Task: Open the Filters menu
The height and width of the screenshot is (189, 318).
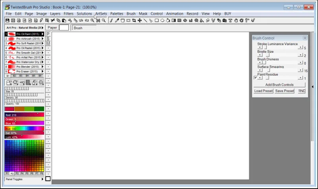Action: click(68, 13)
